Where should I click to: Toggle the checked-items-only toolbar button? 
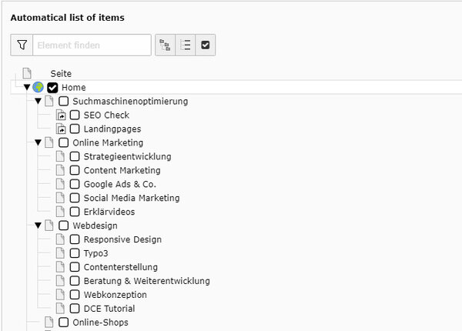pyautogui.click(x=206, y=45)
